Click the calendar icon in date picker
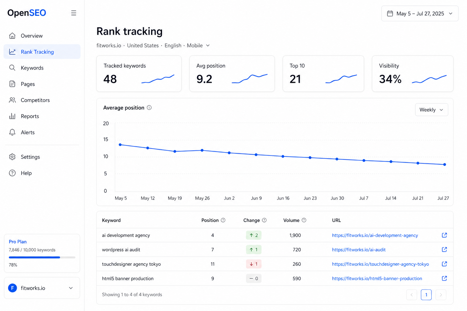Screen dimensions: 467x311 click(x=390, y=13)
